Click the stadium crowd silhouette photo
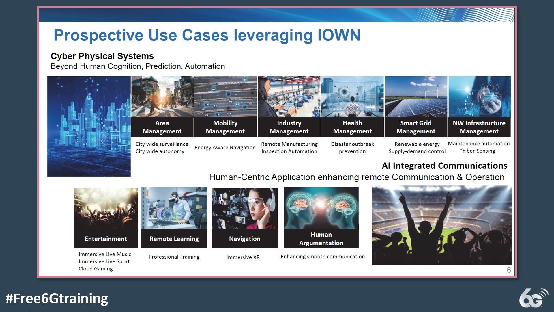The height and width of the screenshot is (312, 554). point(441,225)
